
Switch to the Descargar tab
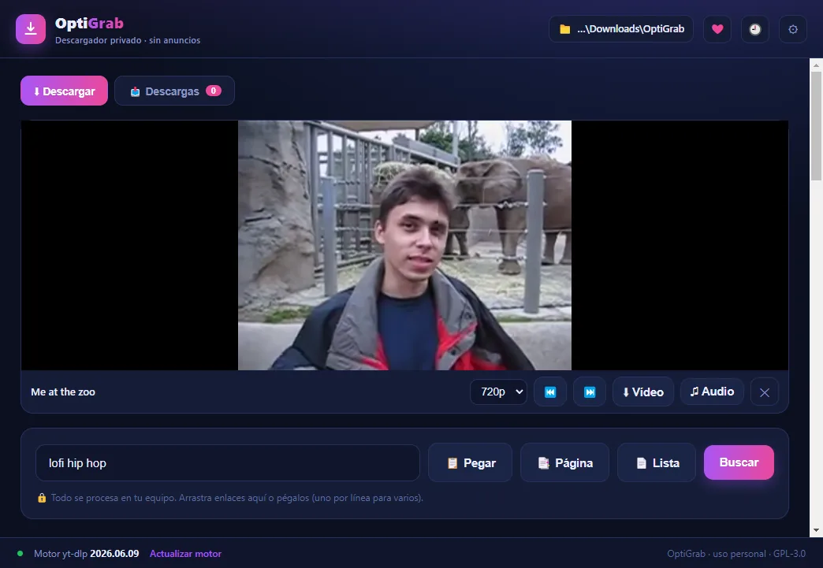[64, 91]
